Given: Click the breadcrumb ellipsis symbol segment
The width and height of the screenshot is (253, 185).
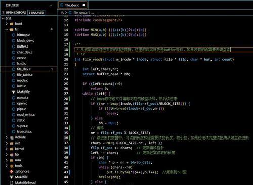Looking at the screenshot, I should [93, 13].
